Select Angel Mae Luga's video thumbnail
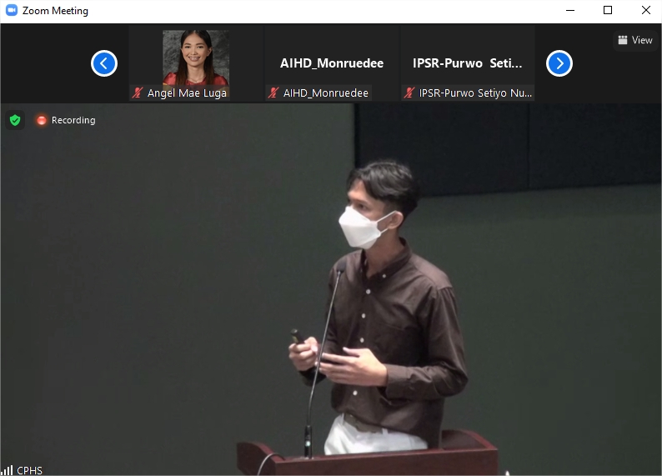Image resolution: width=662 pixels, height=476 pixels. [196, 58]
